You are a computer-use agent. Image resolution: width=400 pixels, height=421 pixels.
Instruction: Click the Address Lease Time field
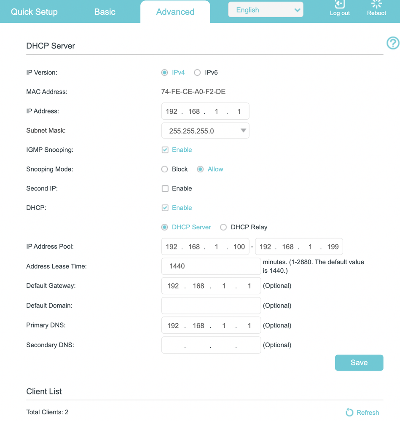(211, 266)
